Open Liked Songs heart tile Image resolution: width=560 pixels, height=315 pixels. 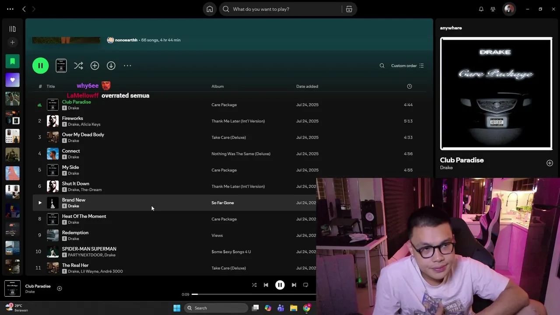pos(12,80)
